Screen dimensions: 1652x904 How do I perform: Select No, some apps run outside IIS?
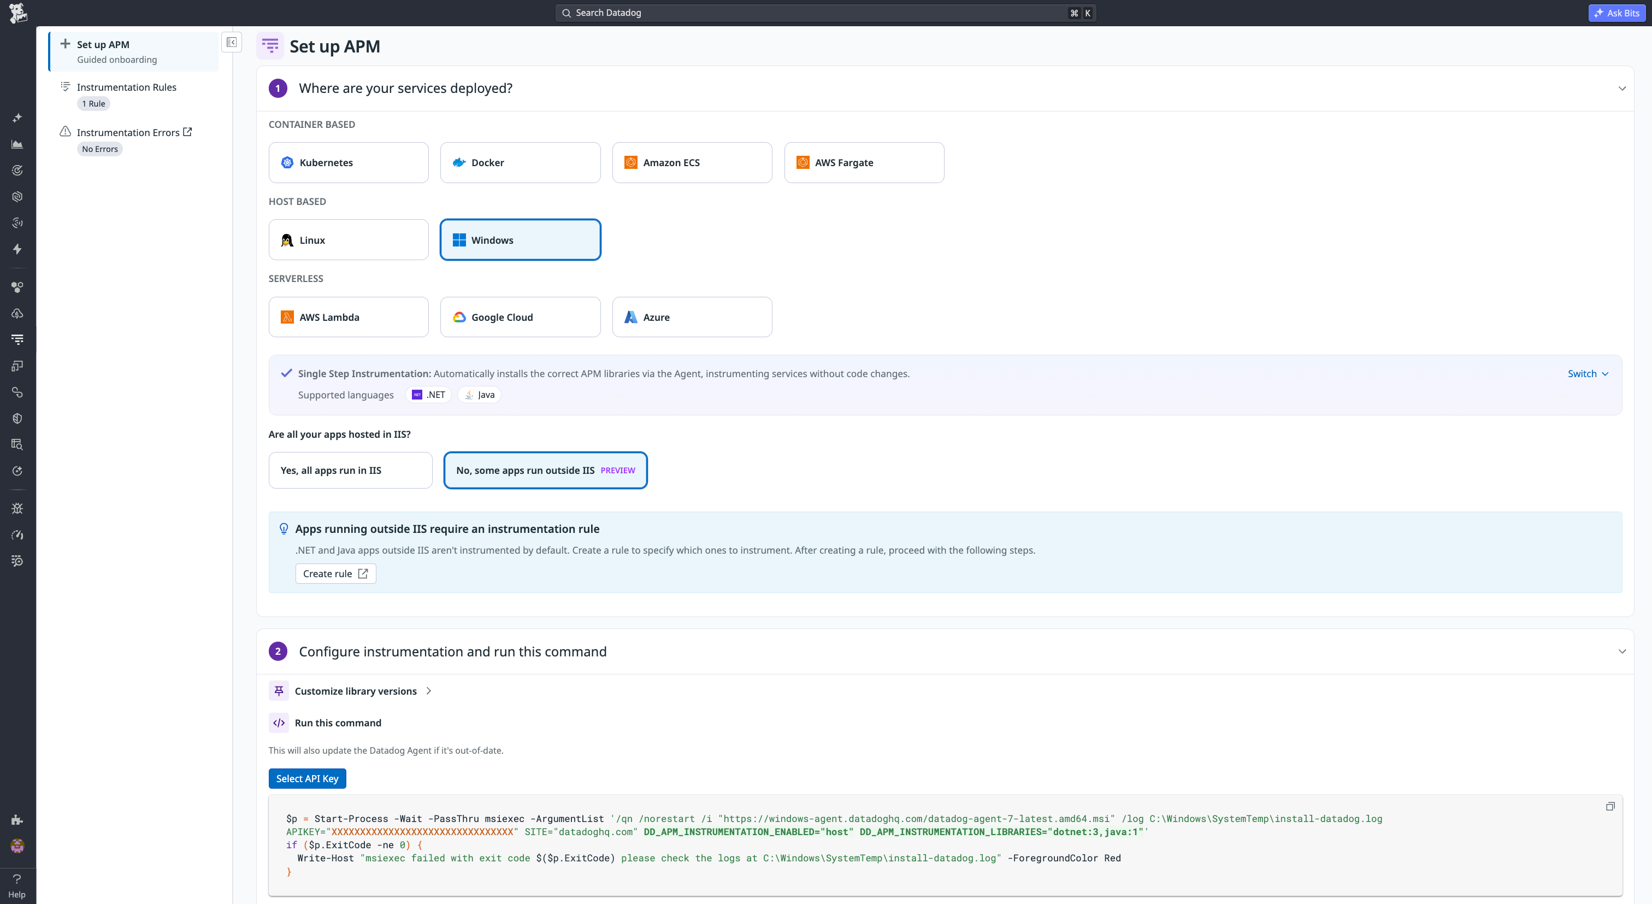coord(545,470)
